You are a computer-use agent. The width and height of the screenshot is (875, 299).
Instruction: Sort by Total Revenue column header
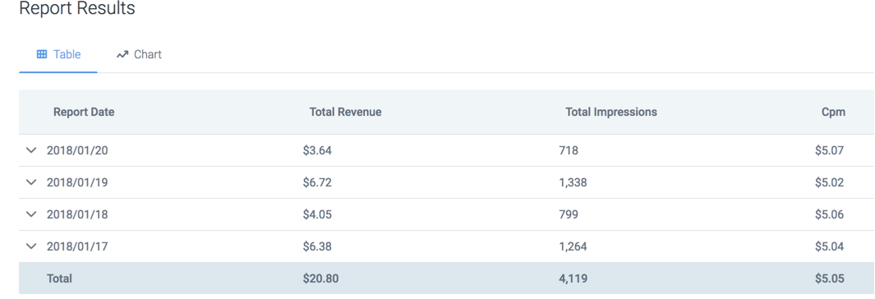point(345,112)
